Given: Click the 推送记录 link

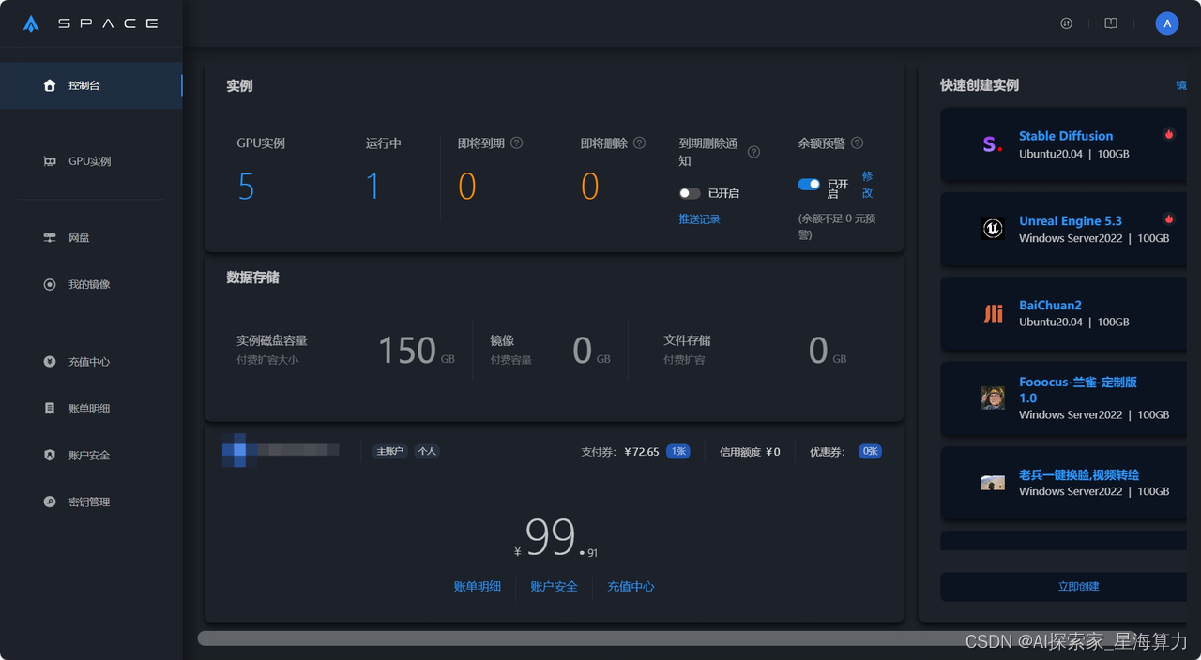Looking at the screenshot, I should 699,218.
